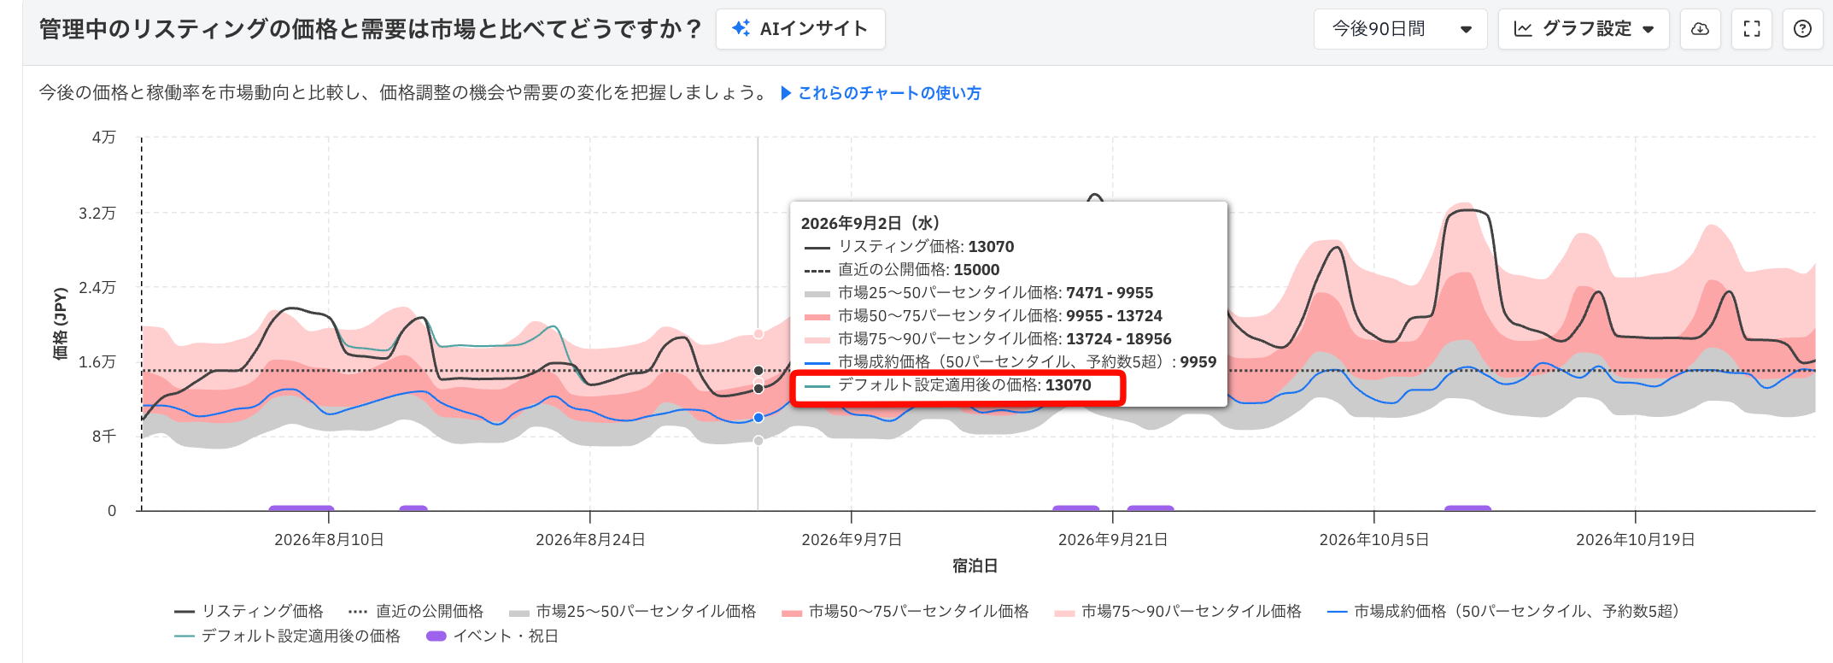
Task: Expand the chart to fullscreen
Action: [x=1752, y=29]
